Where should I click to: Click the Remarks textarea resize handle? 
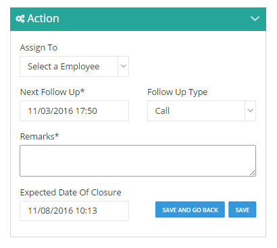(x=253, y=173)
